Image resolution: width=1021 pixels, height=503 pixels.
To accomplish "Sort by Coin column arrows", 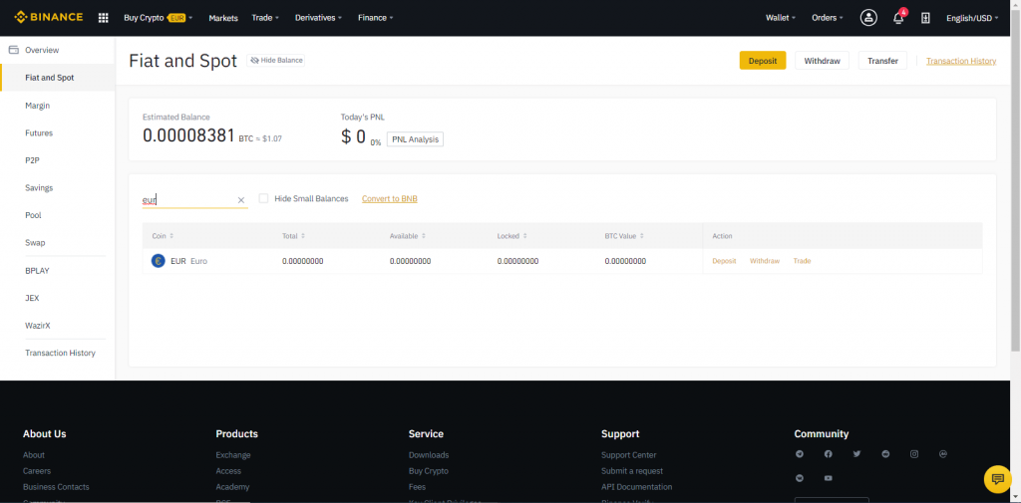I will [x=171, y=236].
